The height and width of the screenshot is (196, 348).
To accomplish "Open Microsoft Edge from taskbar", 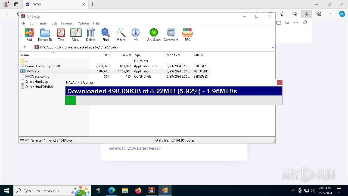I will [x=112, y=191].
